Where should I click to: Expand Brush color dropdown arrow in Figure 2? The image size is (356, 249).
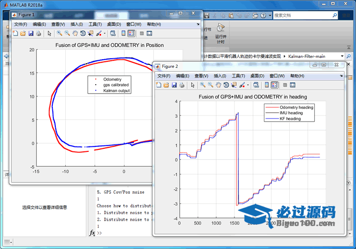pos(247,85)
